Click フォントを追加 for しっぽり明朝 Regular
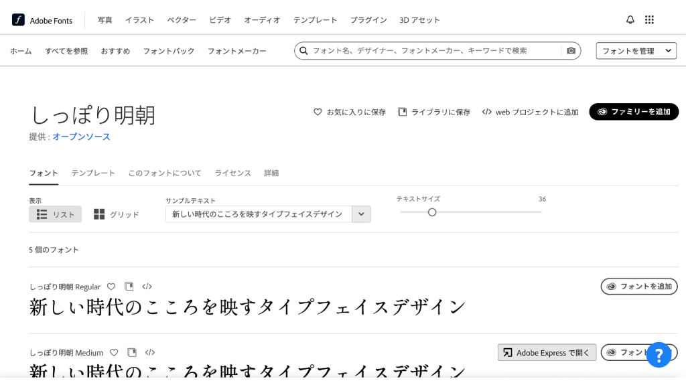The height and width of the screenshot is (385, 686). (639, 286)
